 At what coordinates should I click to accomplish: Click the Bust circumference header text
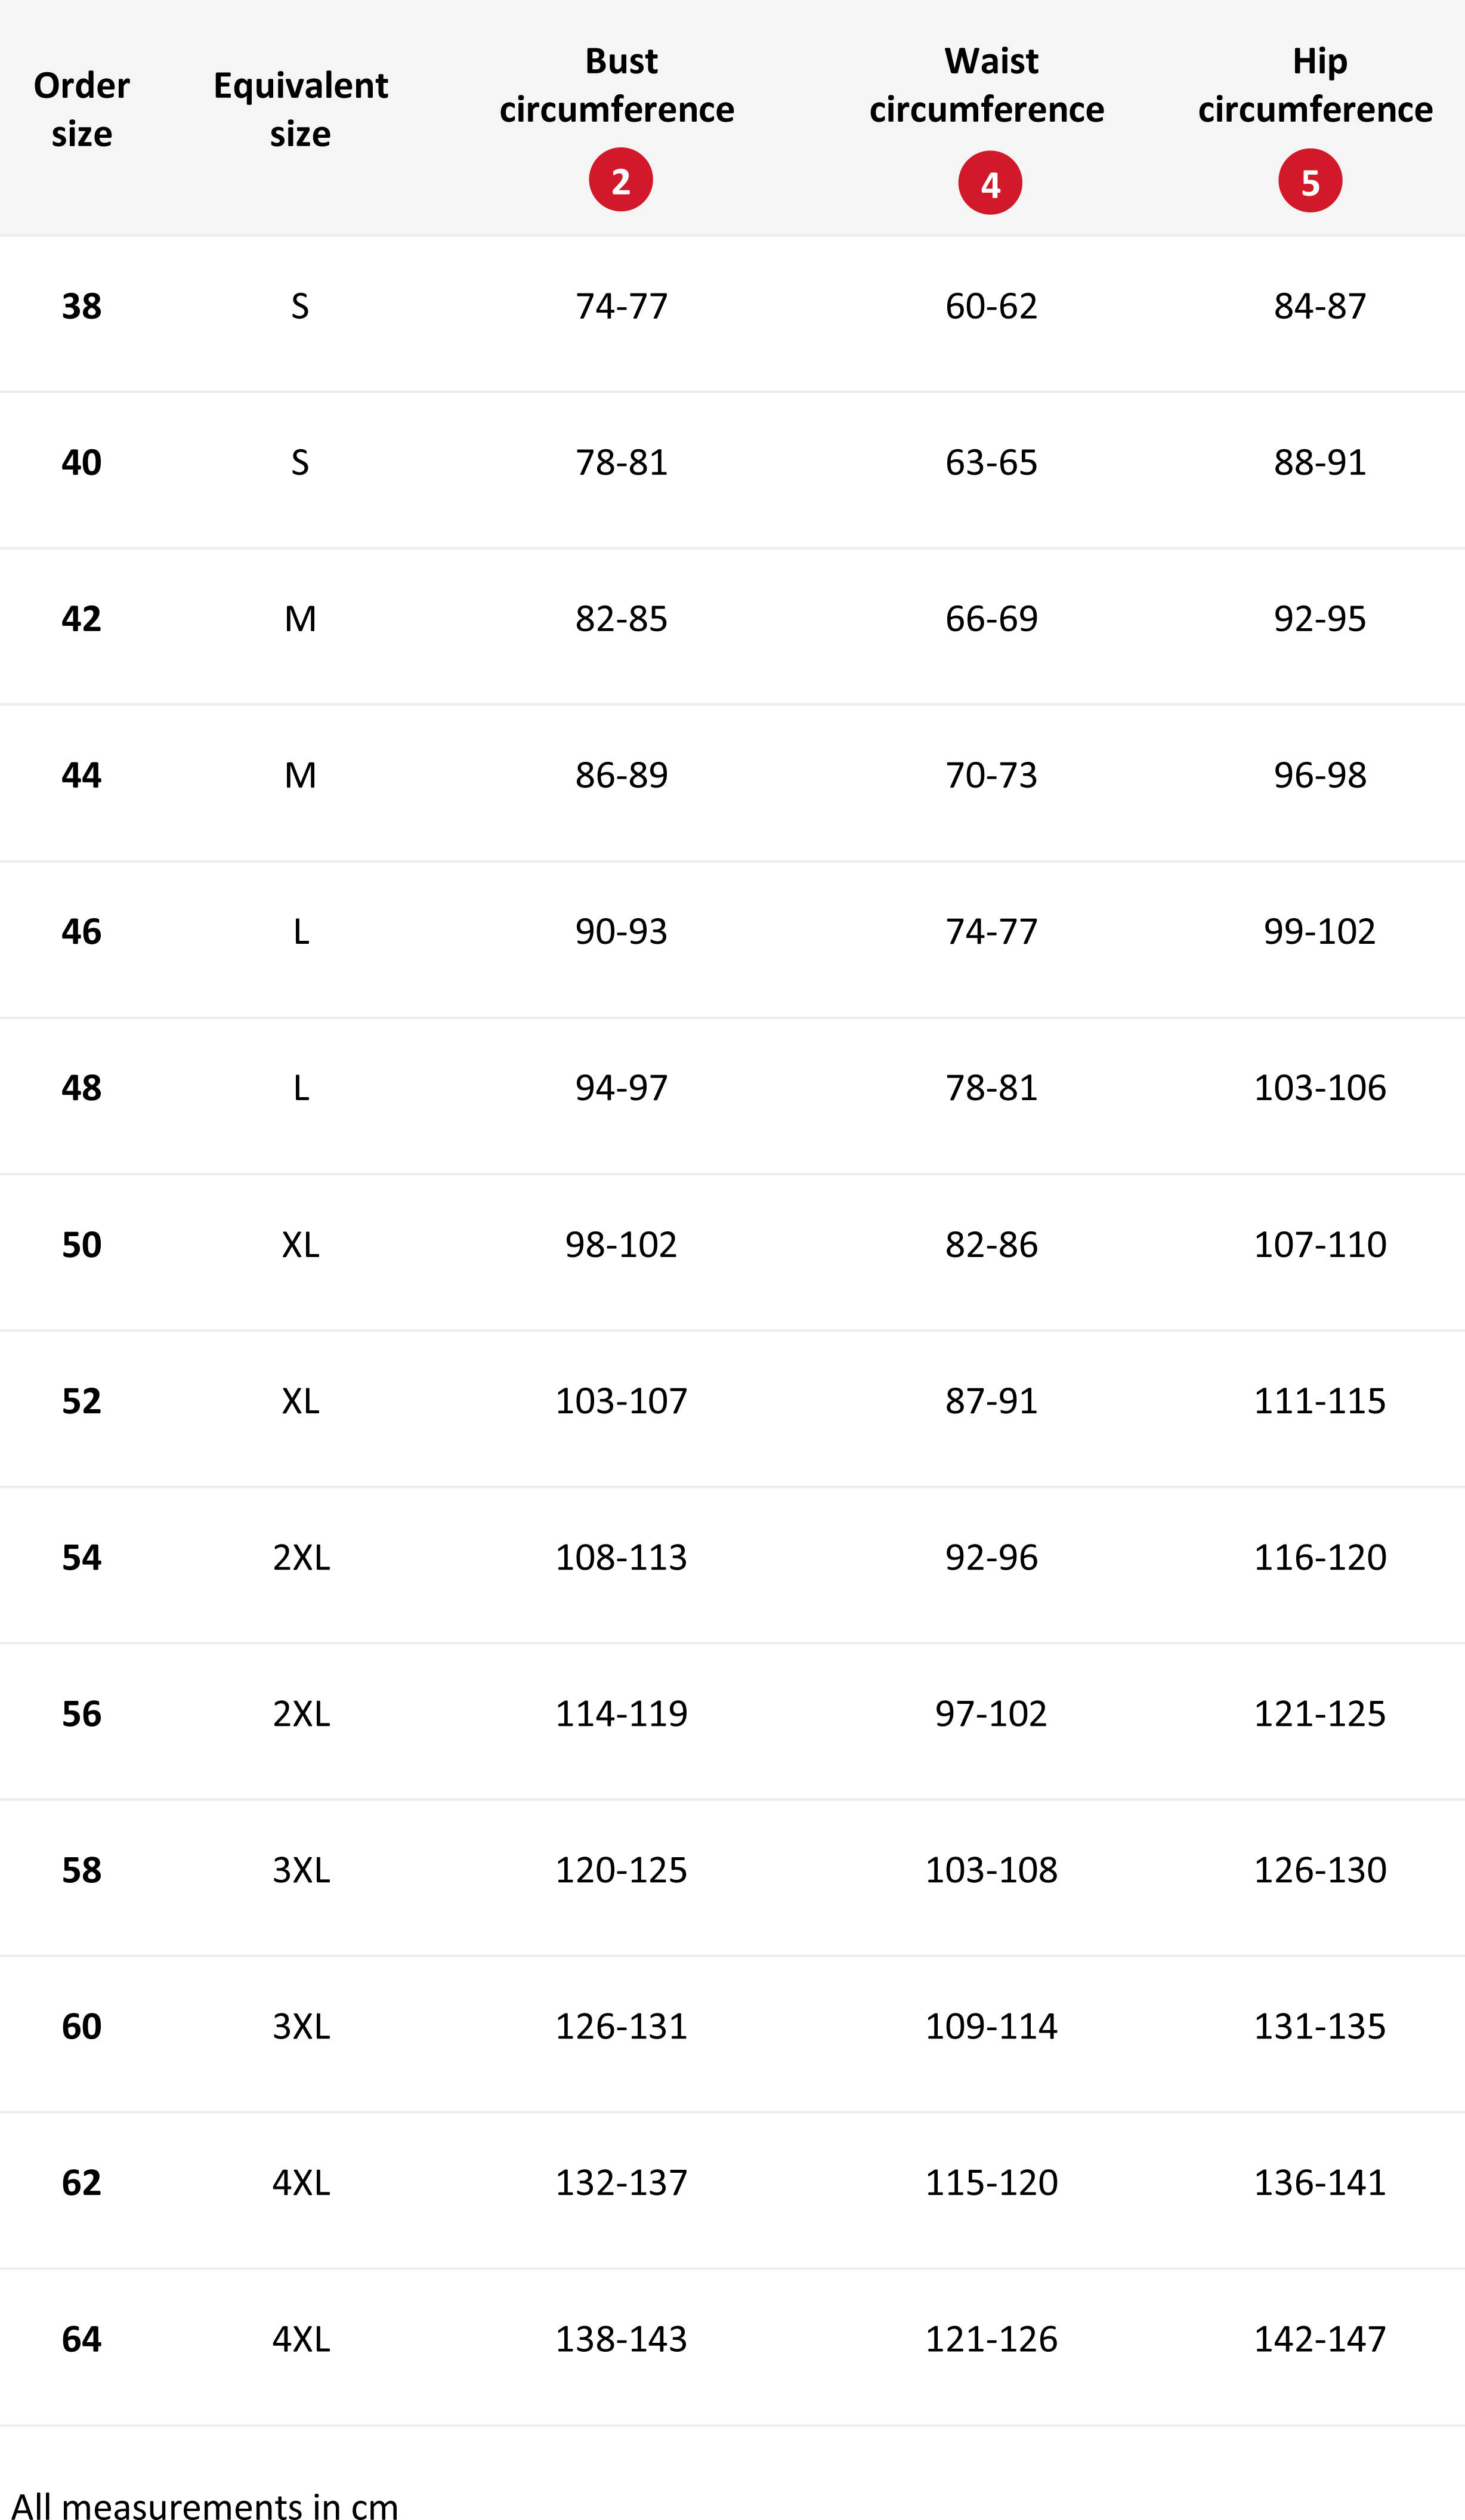click(617, 85)
